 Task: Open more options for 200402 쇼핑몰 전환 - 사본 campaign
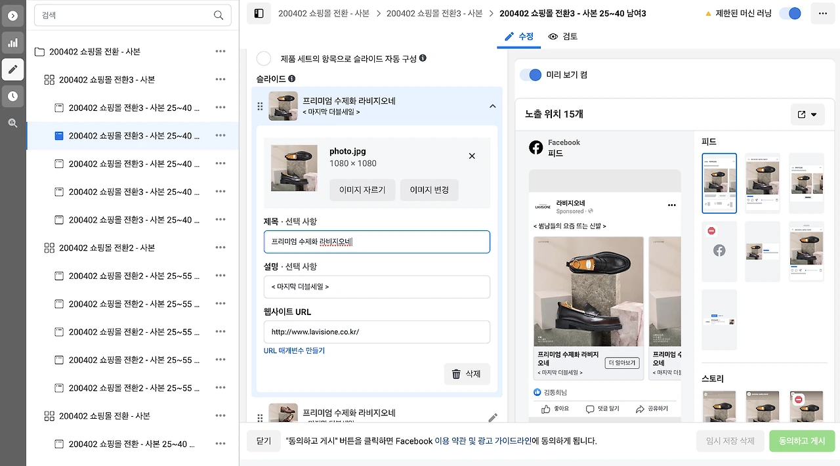(x=220, y=51)
